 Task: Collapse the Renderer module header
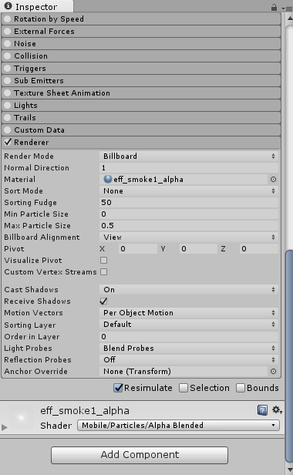coord(141,143)
